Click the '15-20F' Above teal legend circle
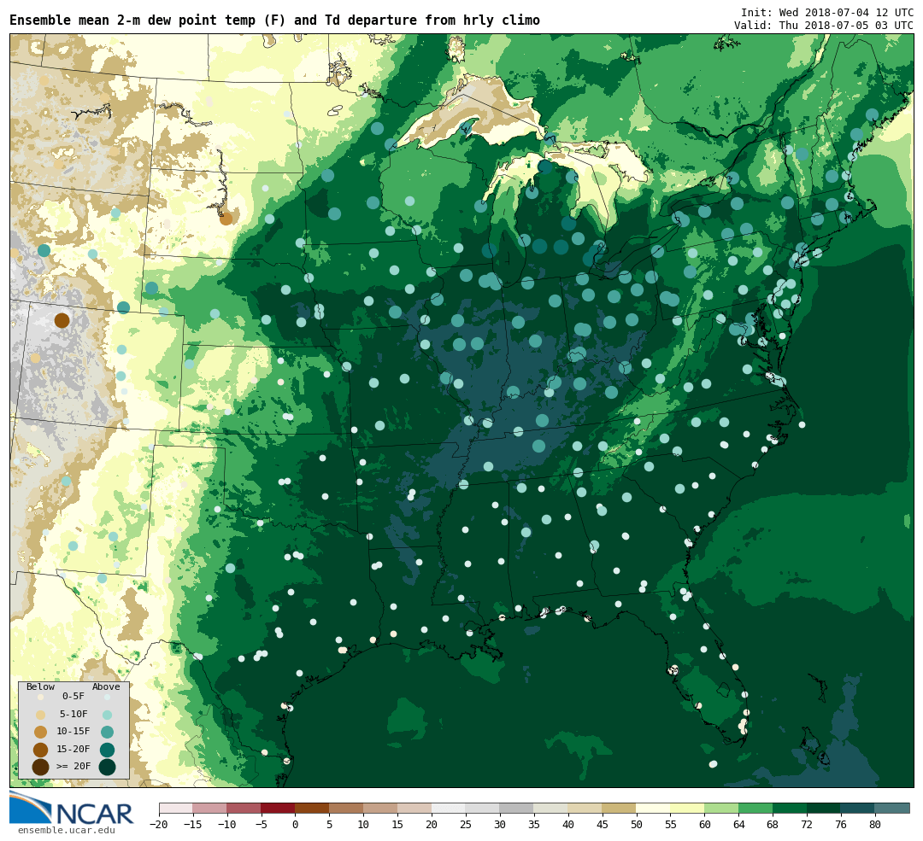Screen dimensions: 923x841 click(x=107, y=750)
